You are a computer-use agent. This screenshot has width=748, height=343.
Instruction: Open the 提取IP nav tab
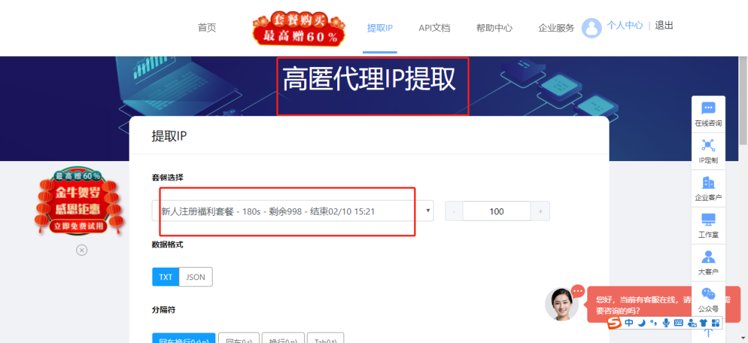380,28
